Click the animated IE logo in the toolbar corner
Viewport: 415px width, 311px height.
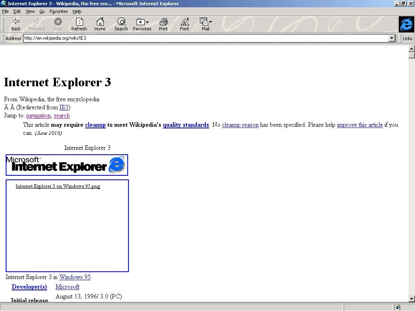click(406, 24)
